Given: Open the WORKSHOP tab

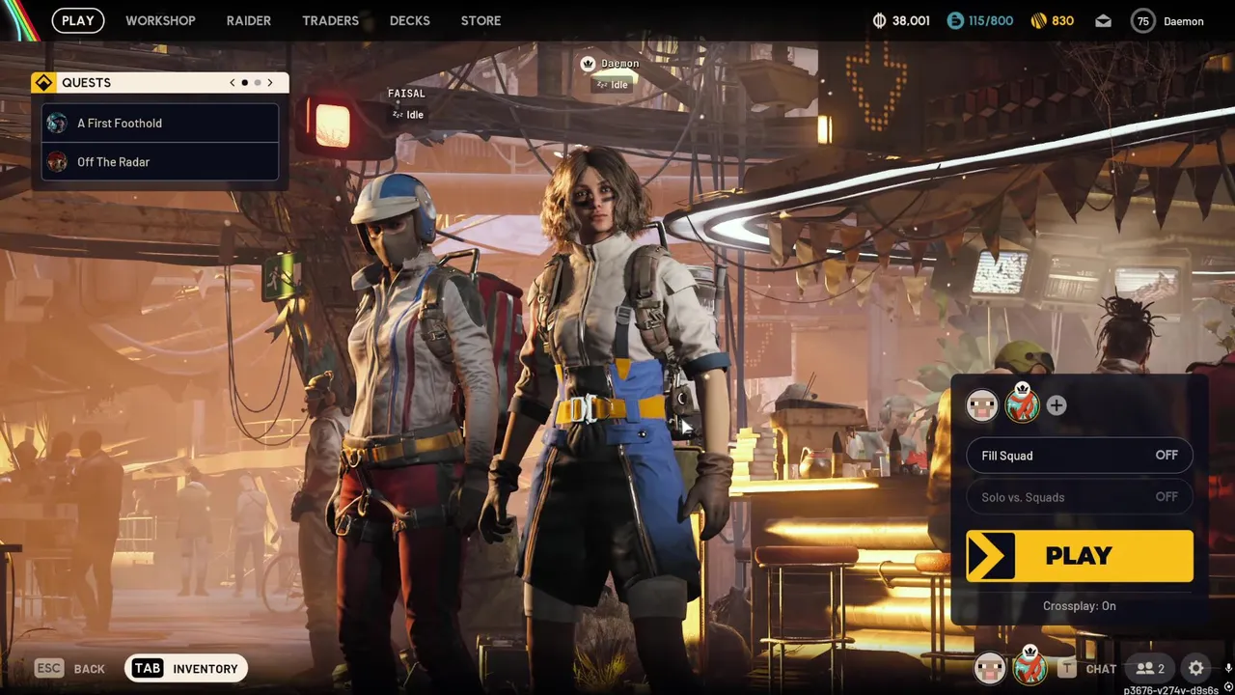Looking at the screenshot, I should pyautogui.click(x=160, y=20).
